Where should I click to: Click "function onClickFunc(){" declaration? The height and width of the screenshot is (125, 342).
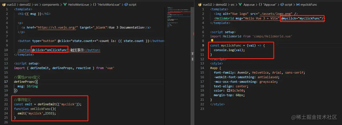(36, 109)
